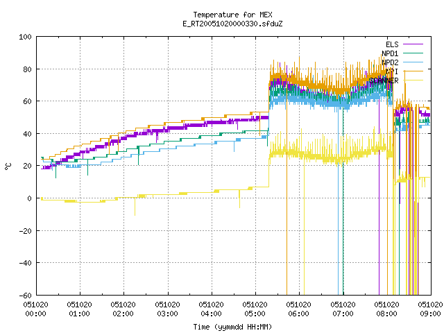Click the x-axis tick label '051020 05:00'

click(255, 309)
